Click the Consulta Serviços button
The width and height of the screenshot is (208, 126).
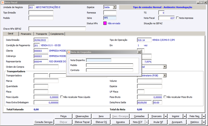click(44, 122)
